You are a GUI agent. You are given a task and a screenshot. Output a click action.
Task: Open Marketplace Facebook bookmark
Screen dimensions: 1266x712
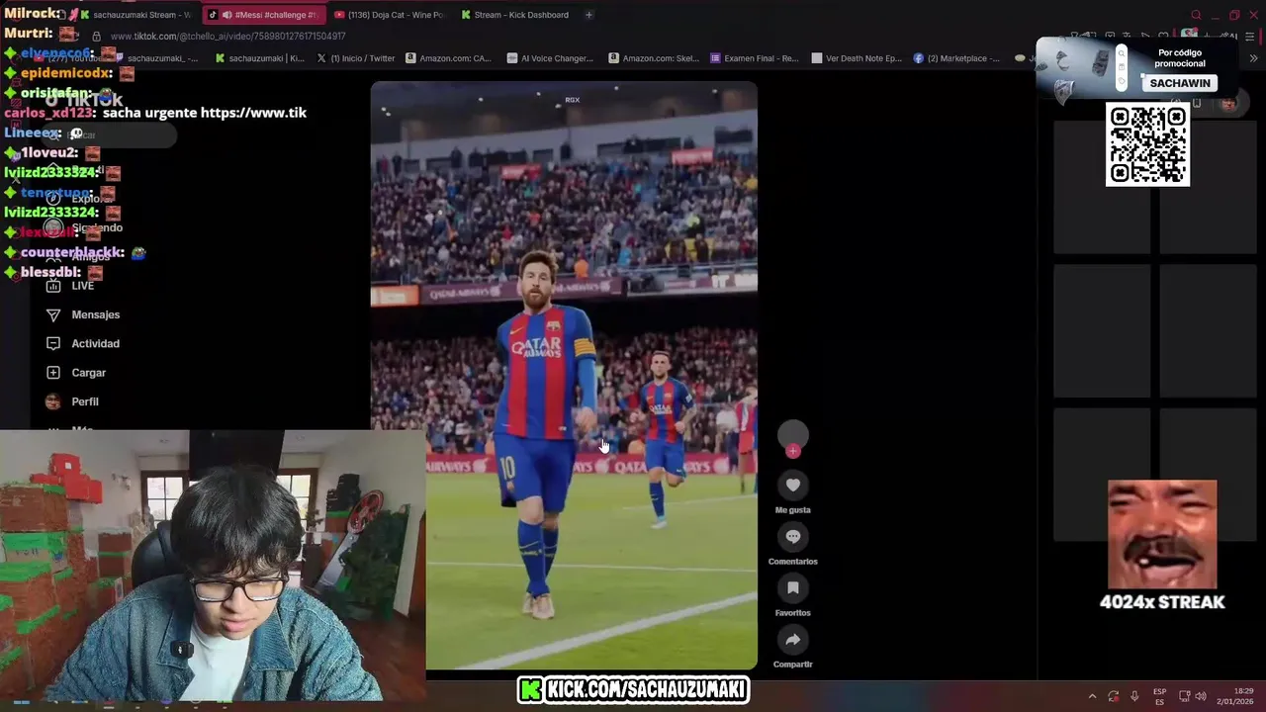(x=957, y=58)
